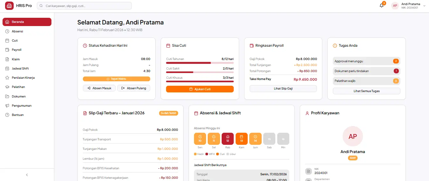Image resolution: width=429 pixels, height=181 pixels.
Task: Click the Cuti Tahunan progress bar
Action: [x=200, y=63]
